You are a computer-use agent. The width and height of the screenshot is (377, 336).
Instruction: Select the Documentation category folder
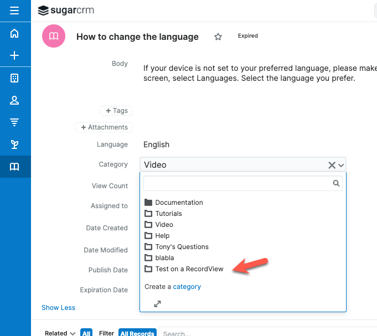point(179,203)
